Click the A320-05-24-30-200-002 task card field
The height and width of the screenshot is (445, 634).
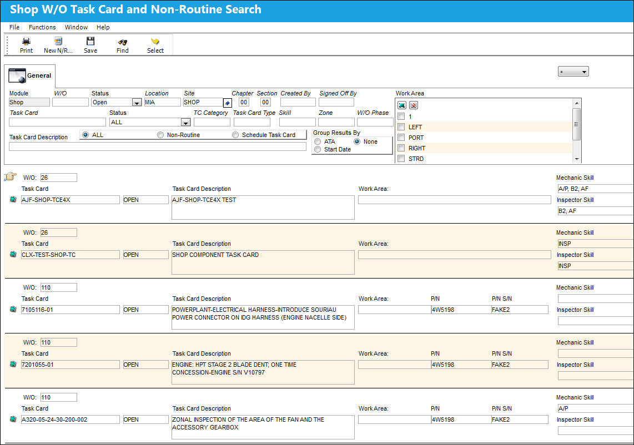71,419
